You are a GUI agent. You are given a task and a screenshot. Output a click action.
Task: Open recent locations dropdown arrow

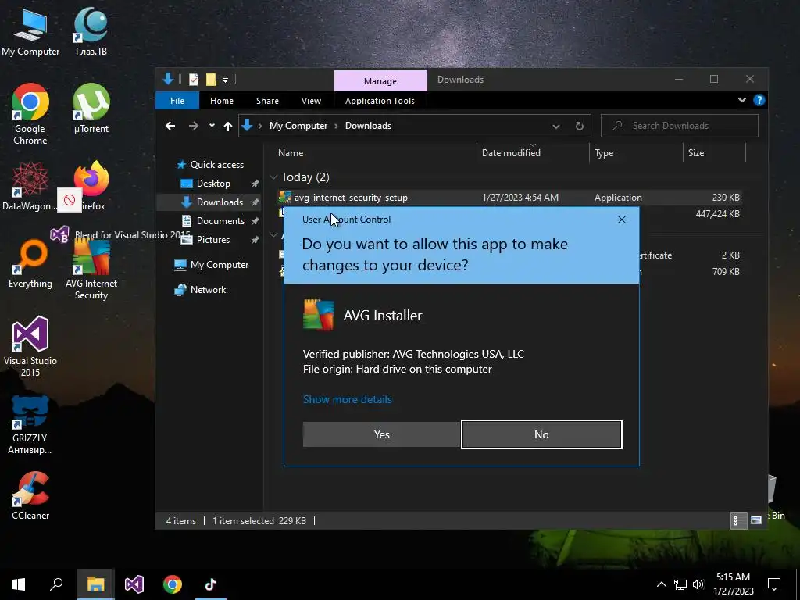(x=212, y=126)
